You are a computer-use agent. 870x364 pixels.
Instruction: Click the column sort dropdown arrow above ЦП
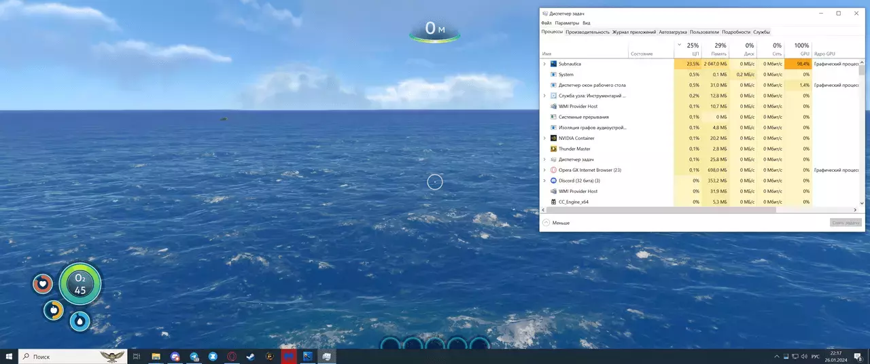coord(679,45)
